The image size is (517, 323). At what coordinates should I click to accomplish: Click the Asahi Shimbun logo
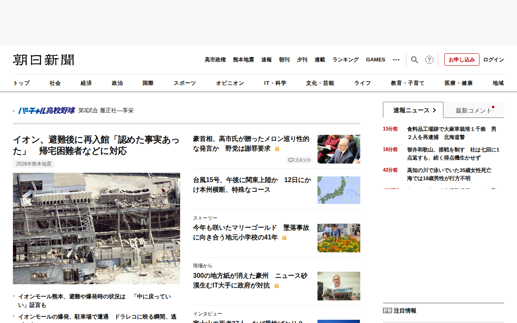(44, 60)
